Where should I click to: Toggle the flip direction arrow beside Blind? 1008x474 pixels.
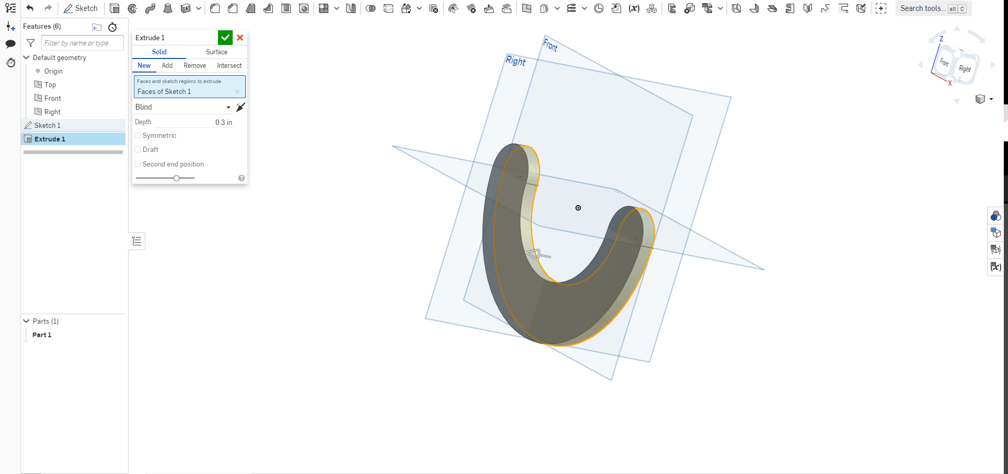tap(240, 107)
